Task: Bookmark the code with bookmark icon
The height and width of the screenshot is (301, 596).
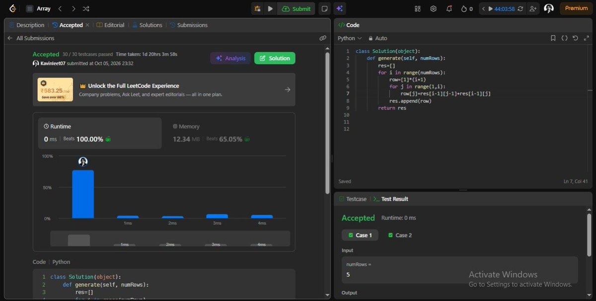Action: (x=553, y=38)
